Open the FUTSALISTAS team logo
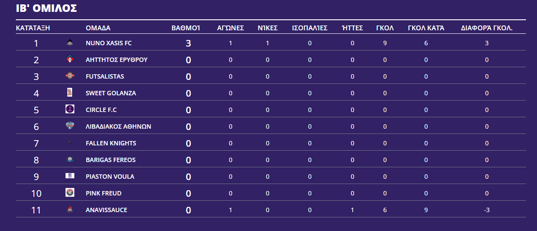537x231 pixels. tap(69, 76)
